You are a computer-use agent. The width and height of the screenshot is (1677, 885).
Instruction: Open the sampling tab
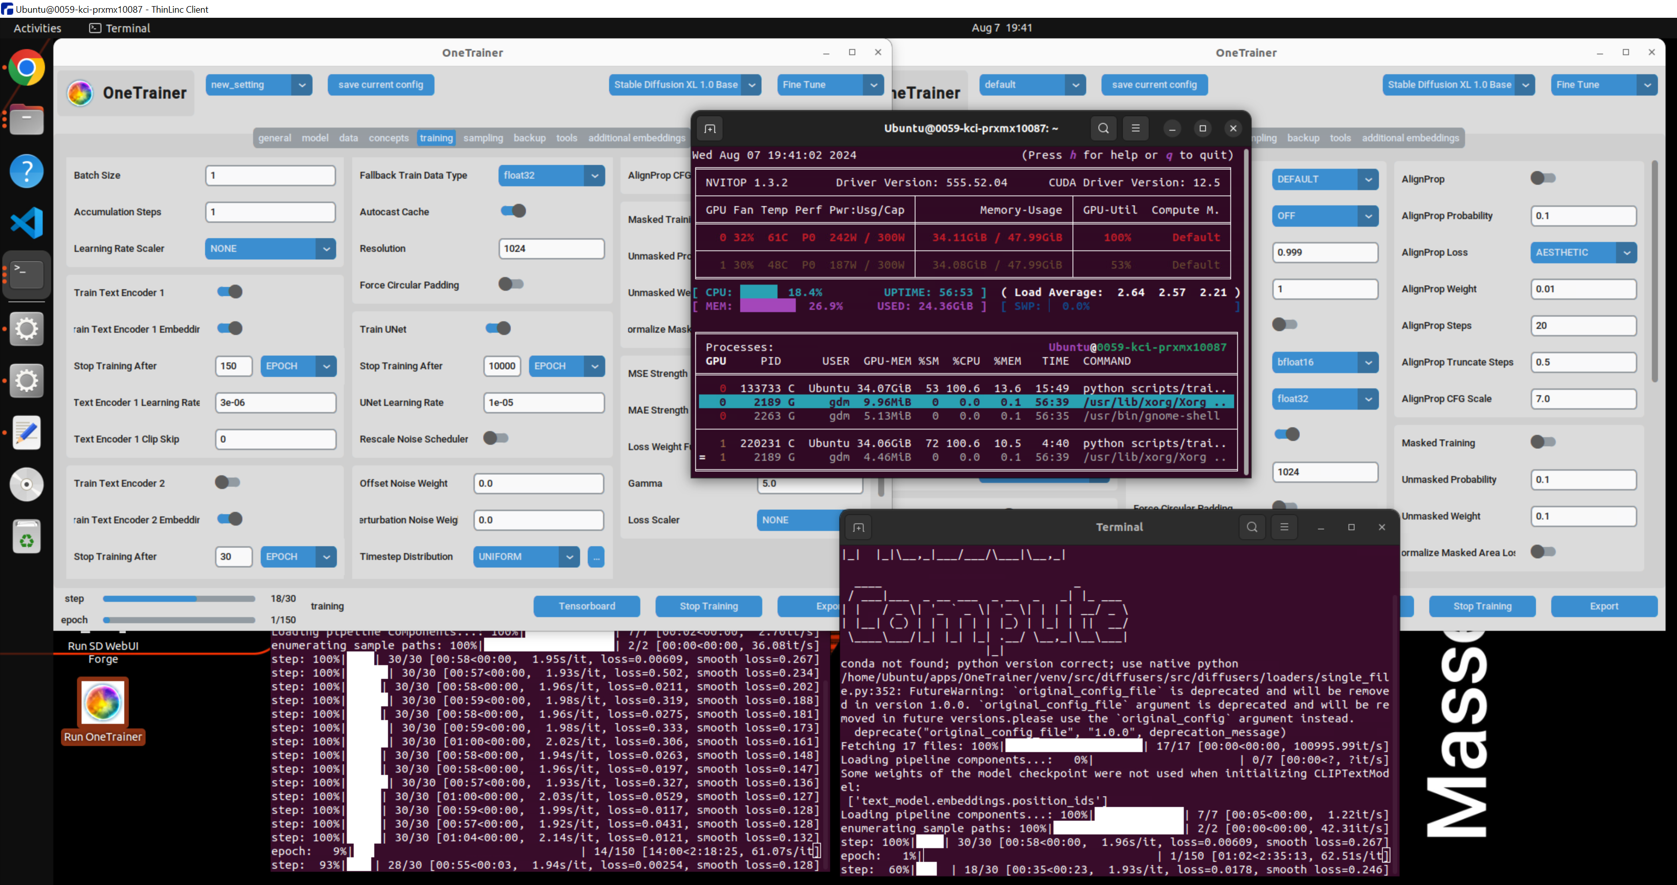[x=483, y=138]
